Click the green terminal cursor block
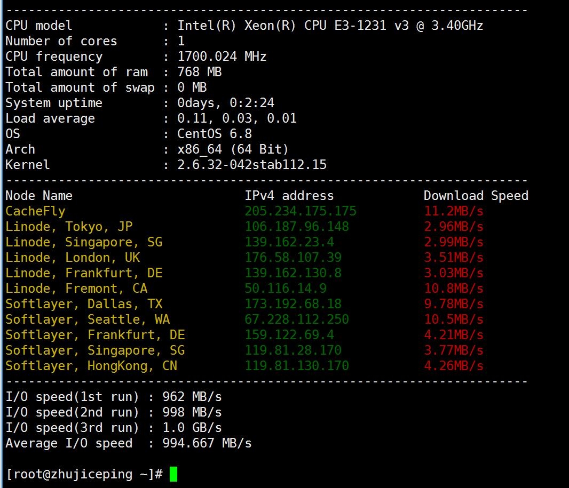 point(173,474)
